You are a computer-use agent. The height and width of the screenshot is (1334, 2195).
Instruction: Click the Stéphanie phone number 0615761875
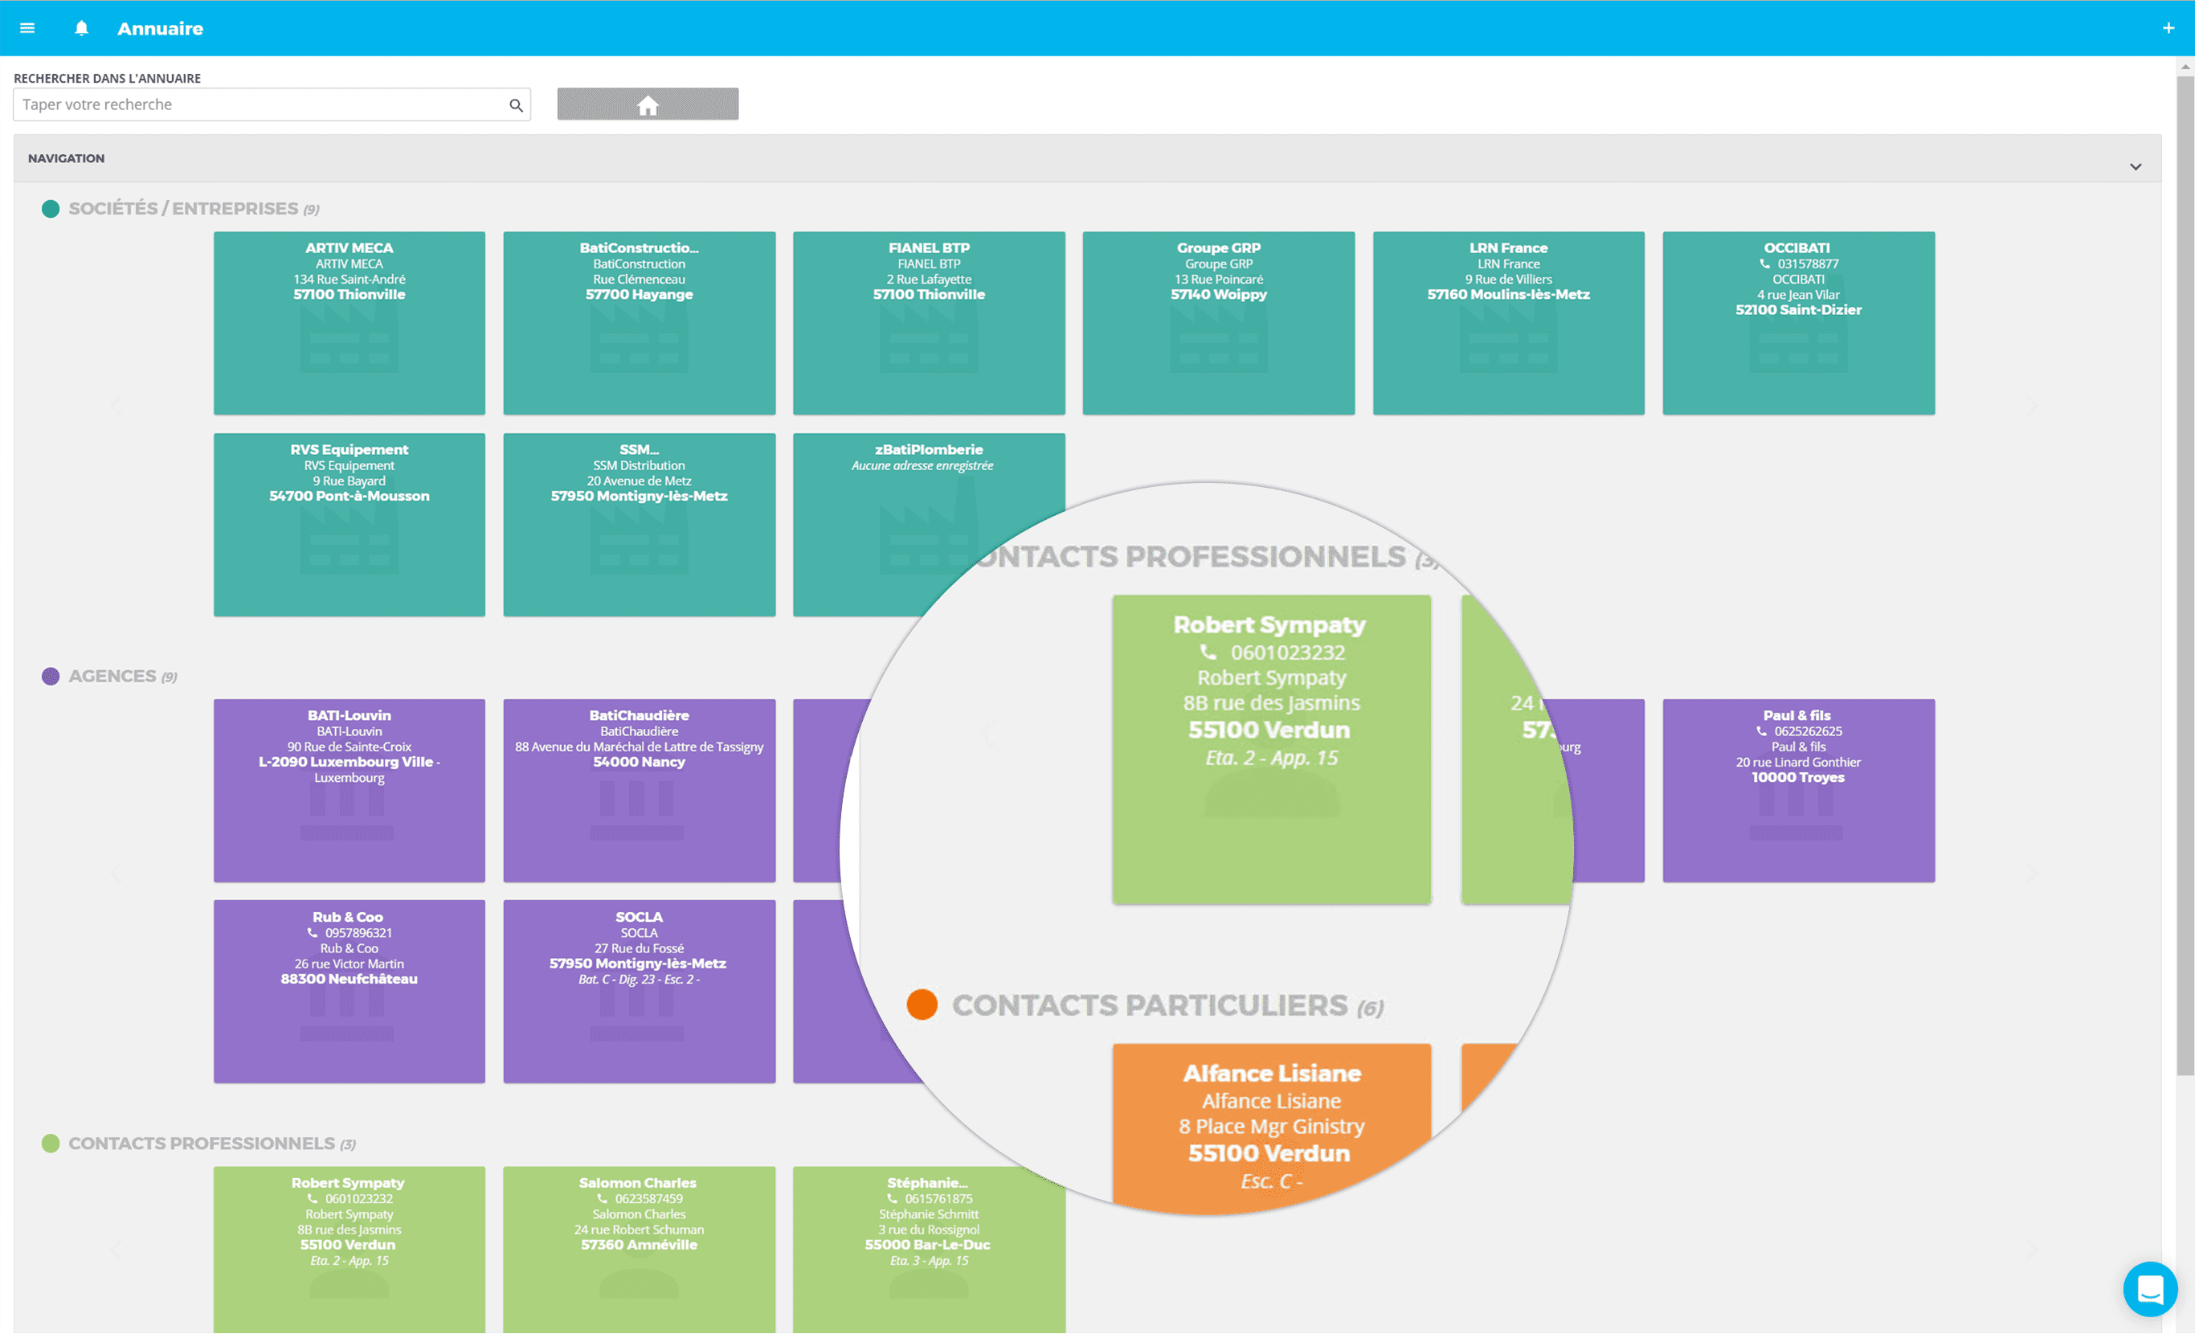(939, 1200)
